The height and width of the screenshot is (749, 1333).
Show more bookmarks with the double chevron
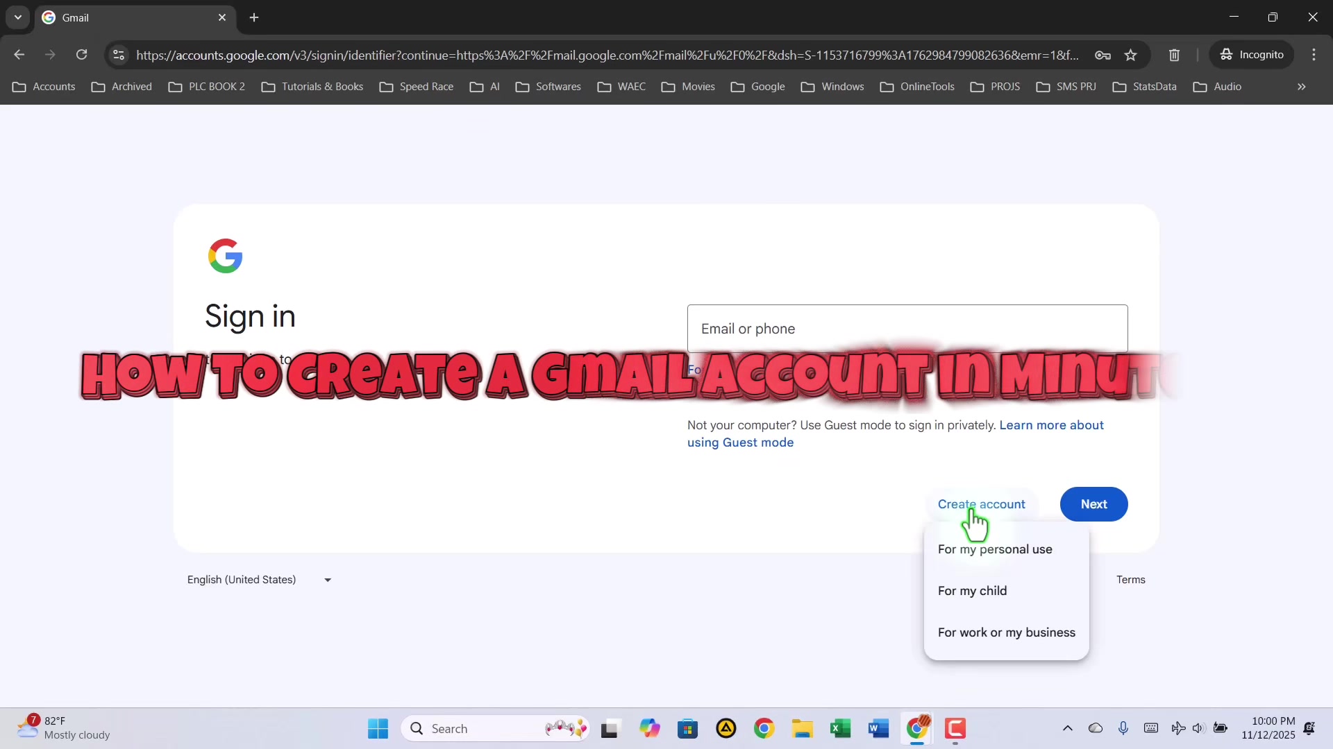(1302, 87)
